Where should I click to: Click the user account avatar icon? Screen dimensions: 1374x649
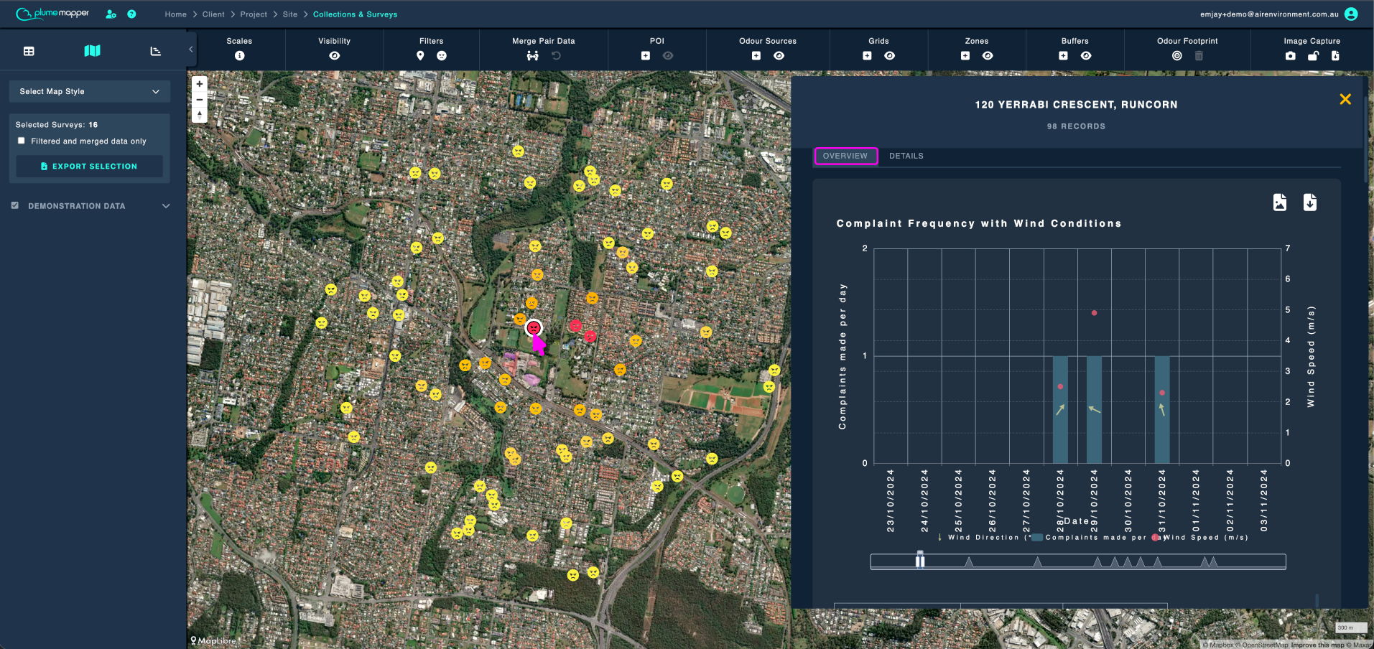[x=1351, y=14]
